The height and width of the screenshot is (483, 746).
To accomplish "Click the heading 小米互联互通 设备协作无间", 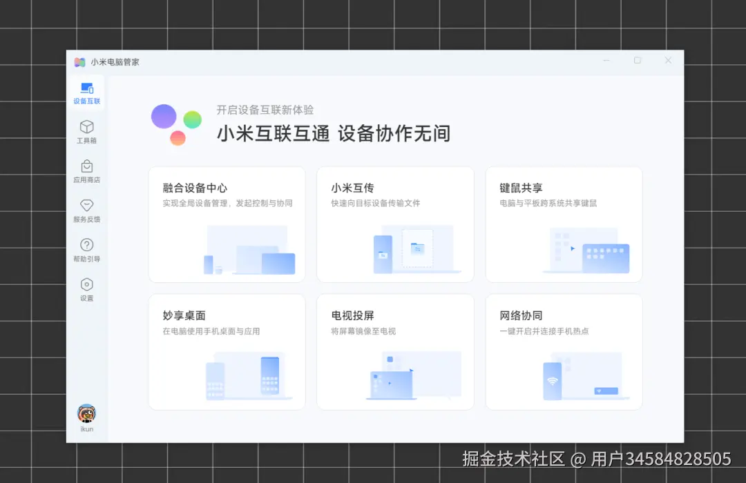I will (334, 134).
